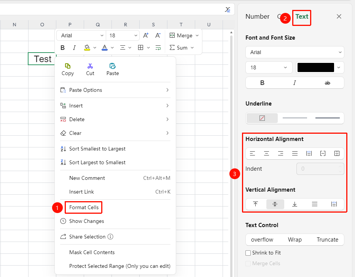The height and width of the screenshot is (277, 355).
Task: Decrease font size in floating toolbar
Action: [158, 35]
